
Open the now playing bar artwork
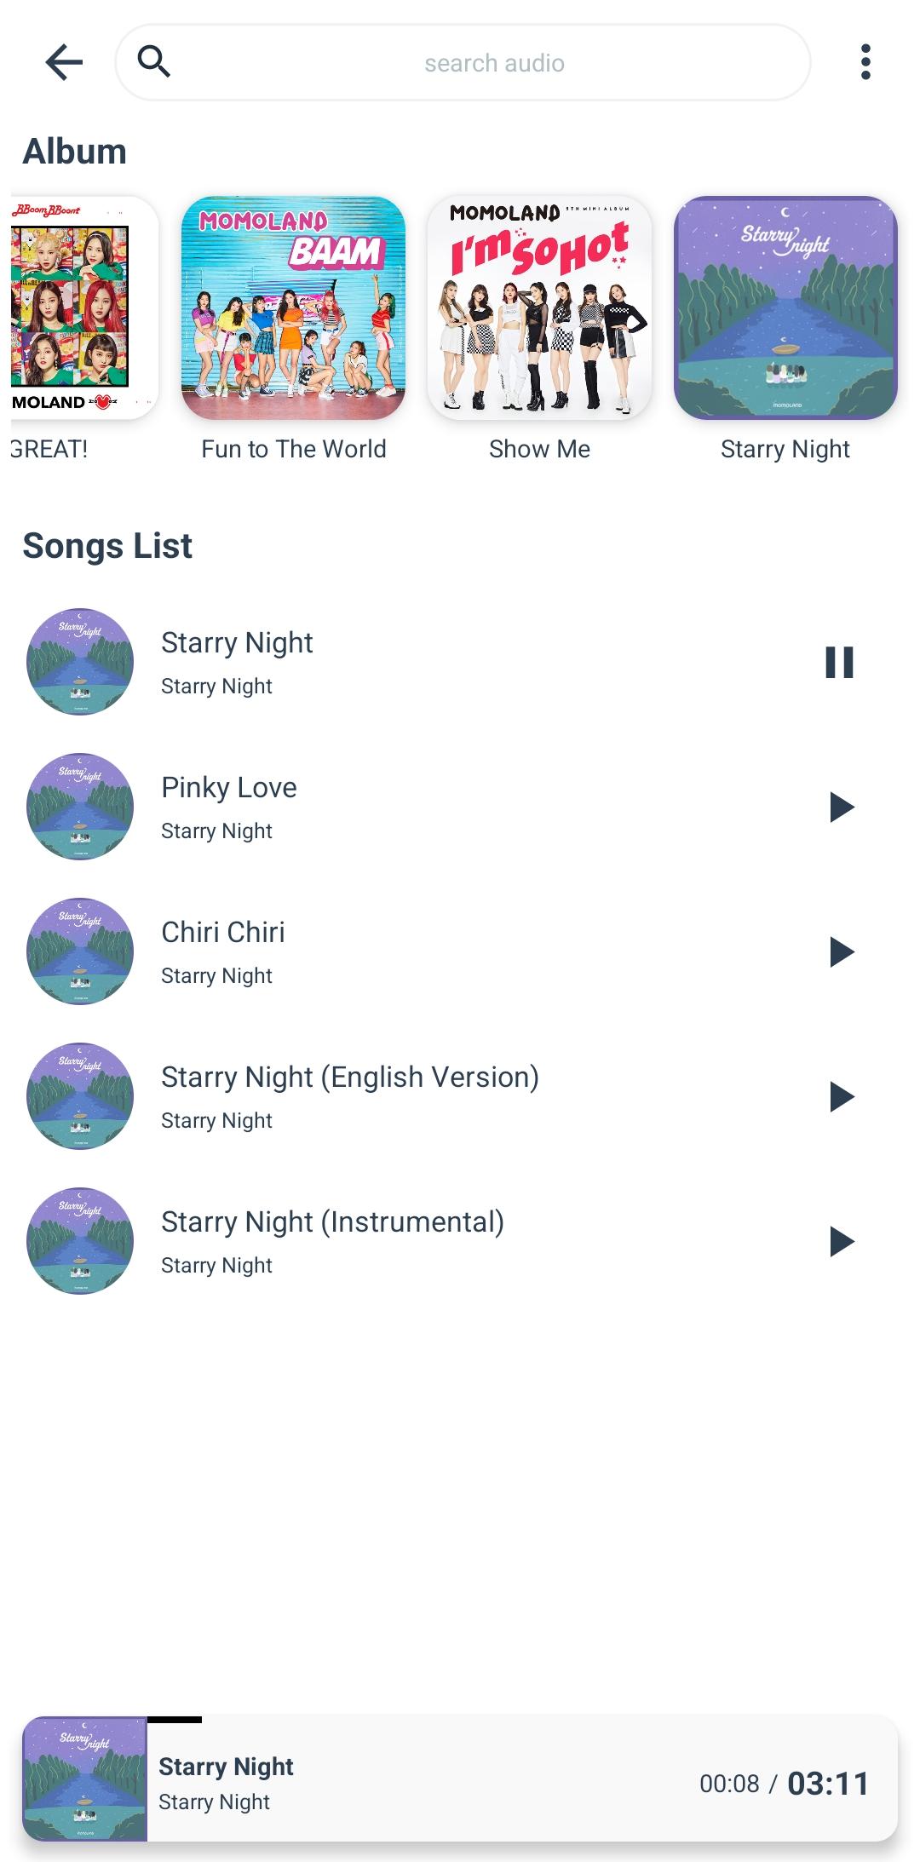pos(84,1779)
